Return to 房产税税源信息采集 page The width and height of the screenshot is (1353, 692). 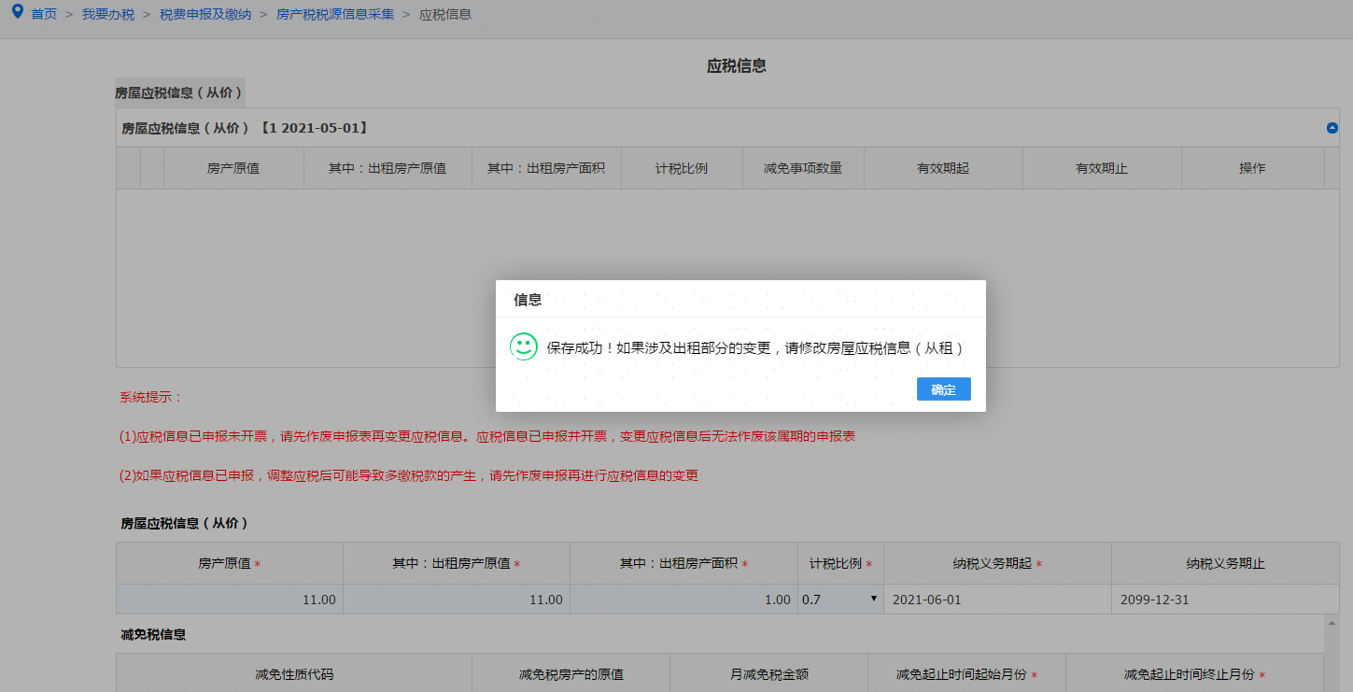[x=335, y=15]
